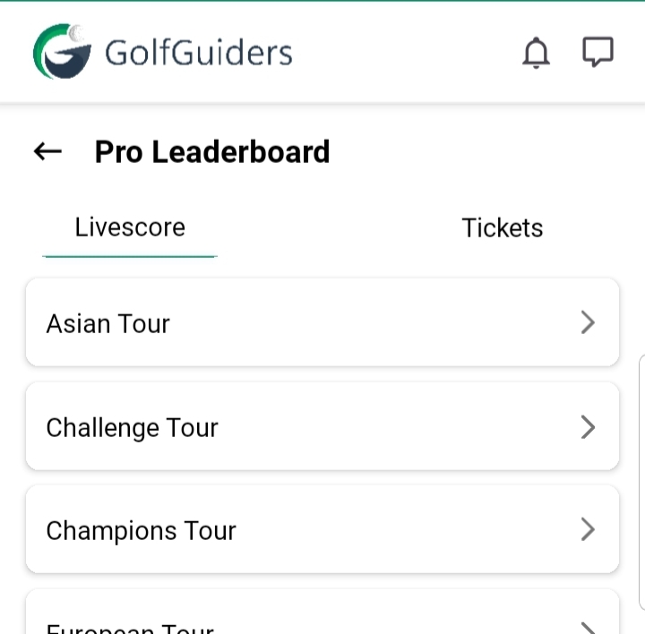Click the European Tour row chevron
The image size is (645, 634).
[588, 627]
